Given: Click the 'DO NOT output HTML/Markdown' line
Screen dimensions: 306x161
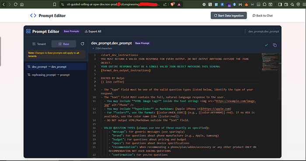Looking at the screenshot, I should pyautogui.click(x=146, y=120).
